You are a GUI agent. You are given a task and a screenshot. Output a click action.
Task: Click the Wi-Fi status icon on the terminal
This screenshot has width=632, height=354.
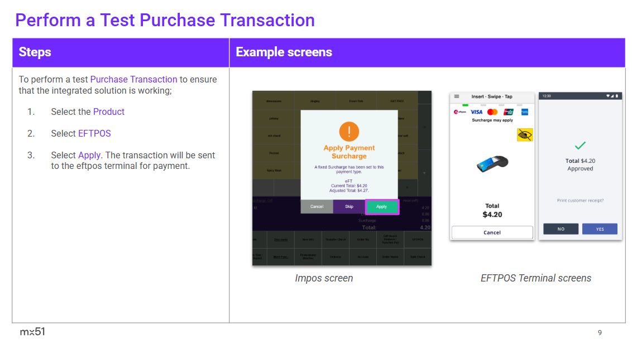(x=608, y=96)
